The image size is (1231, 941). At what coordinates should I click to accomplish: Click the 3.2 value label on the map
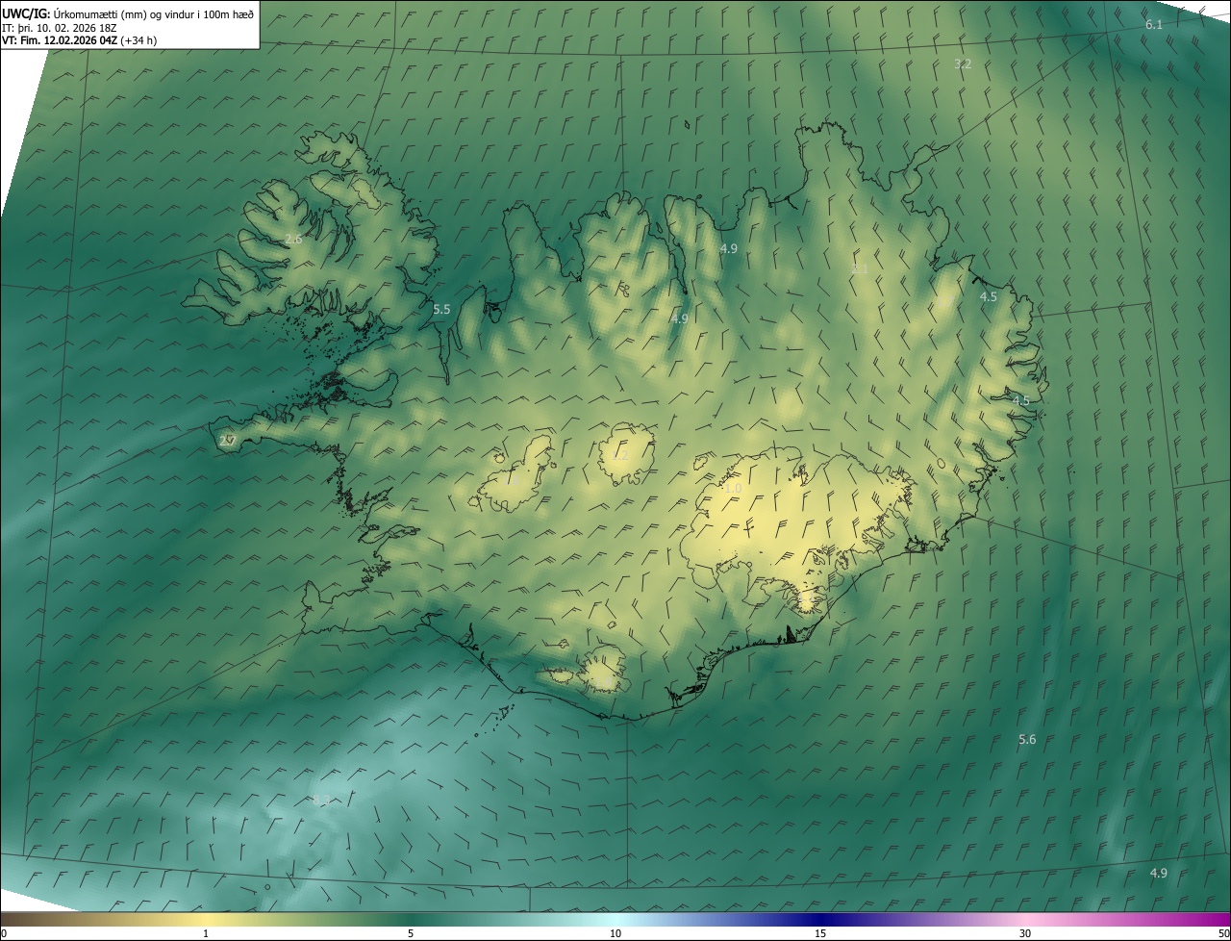tap(963, 64)
